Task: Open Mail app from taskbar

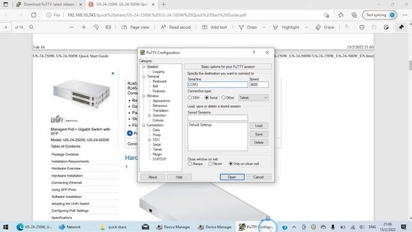Action: (x=145, y=227)
